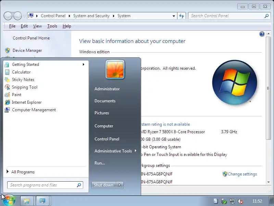Click the search magnifier in Control Panel

266,16
